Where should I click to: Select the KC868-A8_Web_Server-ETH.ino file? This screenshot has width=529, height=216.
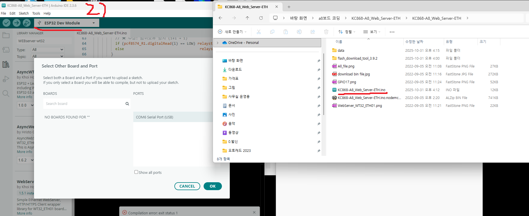point(361,90)
